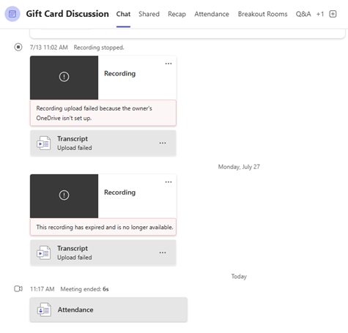This screenshot has width=348, height=333.
Task: Open more options on the expired Recording card
Action: click(x=169, y=182)
